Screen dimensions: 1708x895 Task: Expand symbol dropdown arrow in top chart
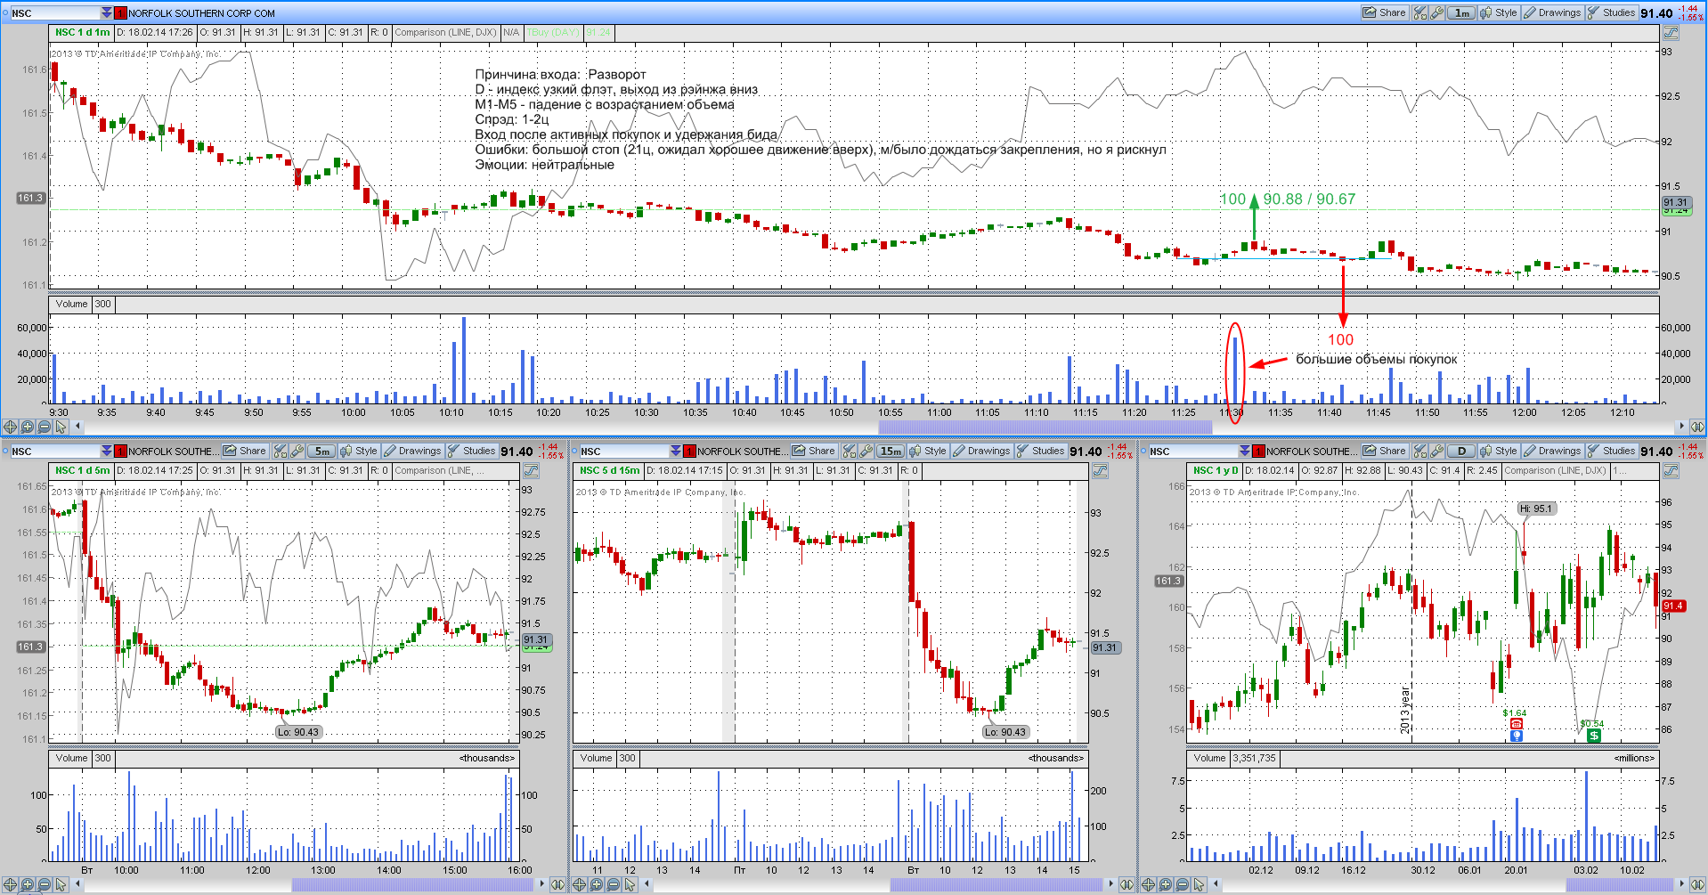(x=107, y=12)
